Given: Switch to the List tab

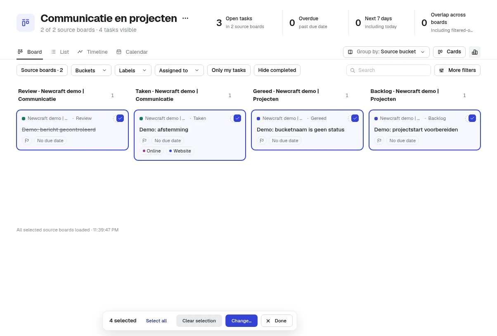Looking at the screenshot, I should coord(60,52).
